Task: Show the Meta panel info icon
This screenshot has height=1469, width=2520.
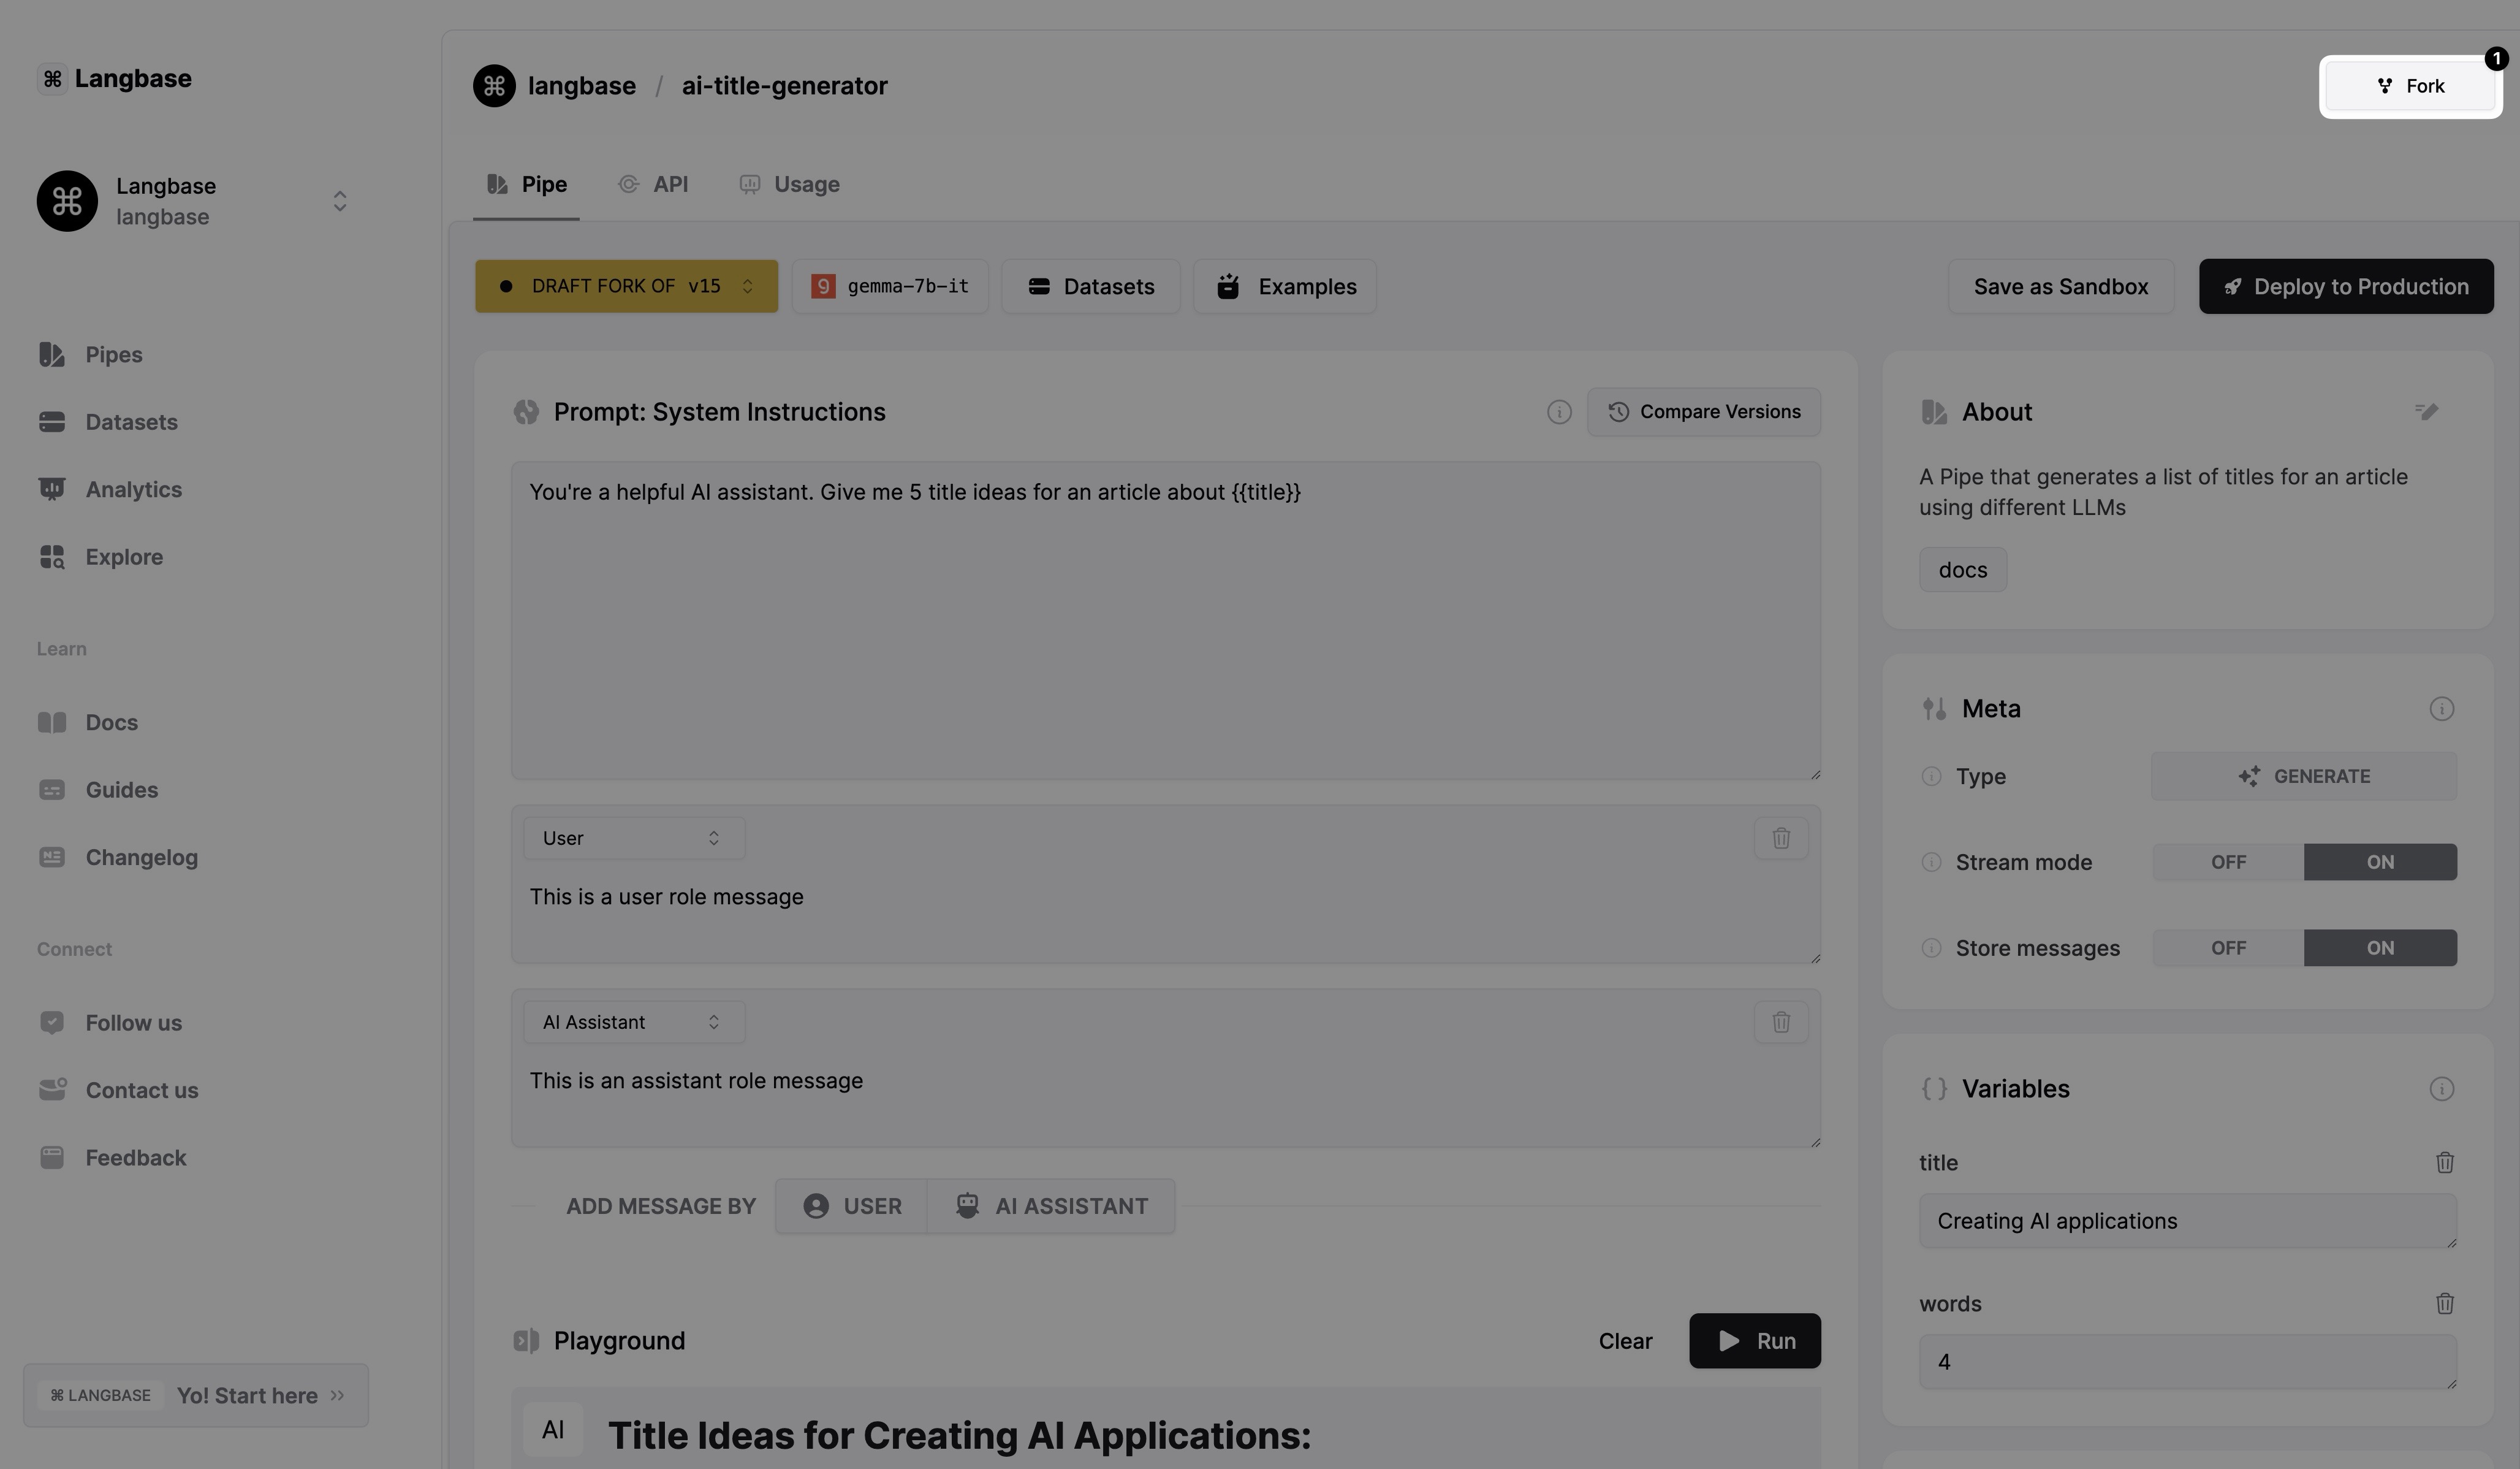Action: pyautogui.click(x=2441, y=709)
